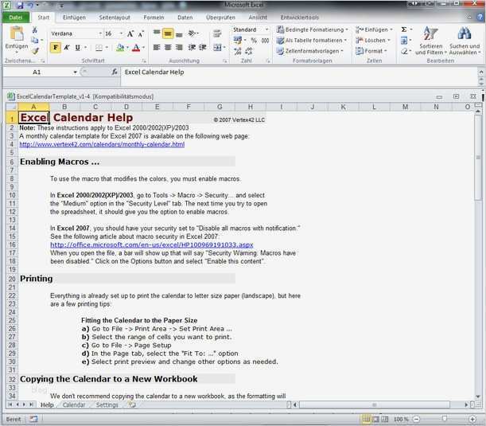Click the text orientation icon
This screenshot has width=486, height=426.
[192, 33]
